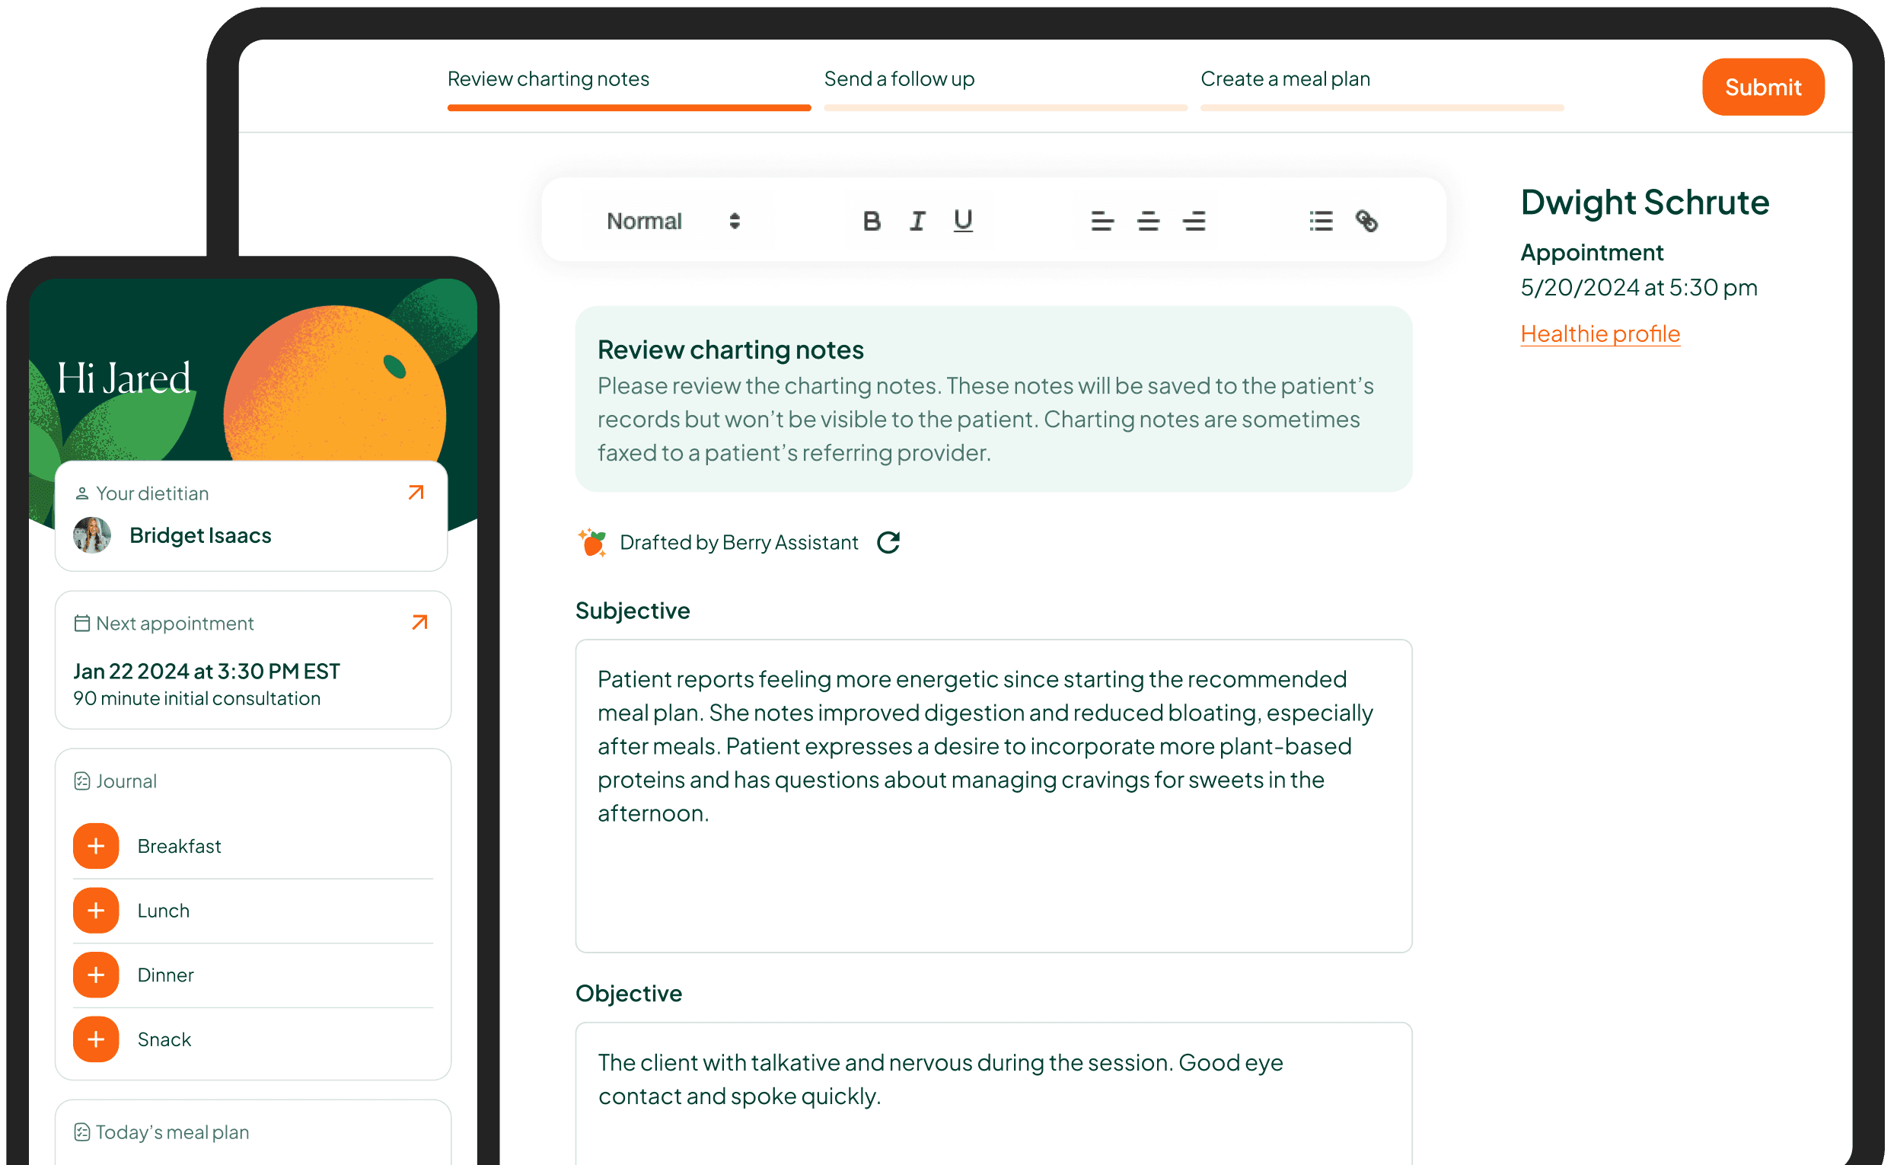Align text to the left
The height and width of the screenshot is (1165, 1897).
(1102, 222)
